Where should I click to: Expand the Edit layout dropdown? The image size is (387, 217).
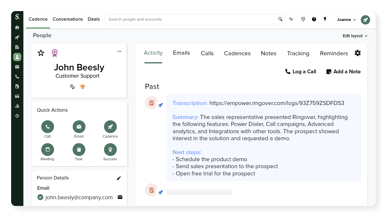click(355, 36)
